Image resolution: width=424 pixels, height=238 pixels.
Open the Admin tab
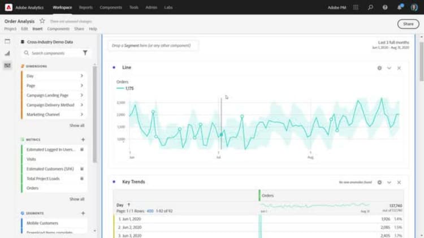[151, 7]
